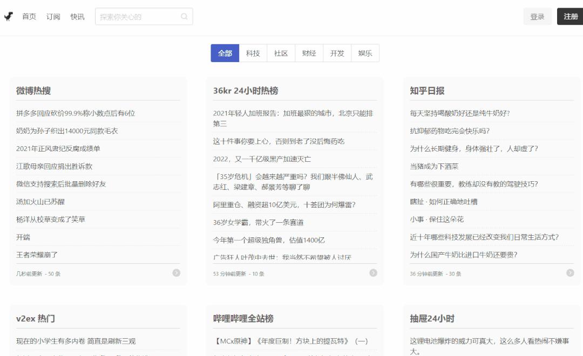583x356 pixels.
Task: Switch to the 开发 tab
Action: (x=337, y=53)
